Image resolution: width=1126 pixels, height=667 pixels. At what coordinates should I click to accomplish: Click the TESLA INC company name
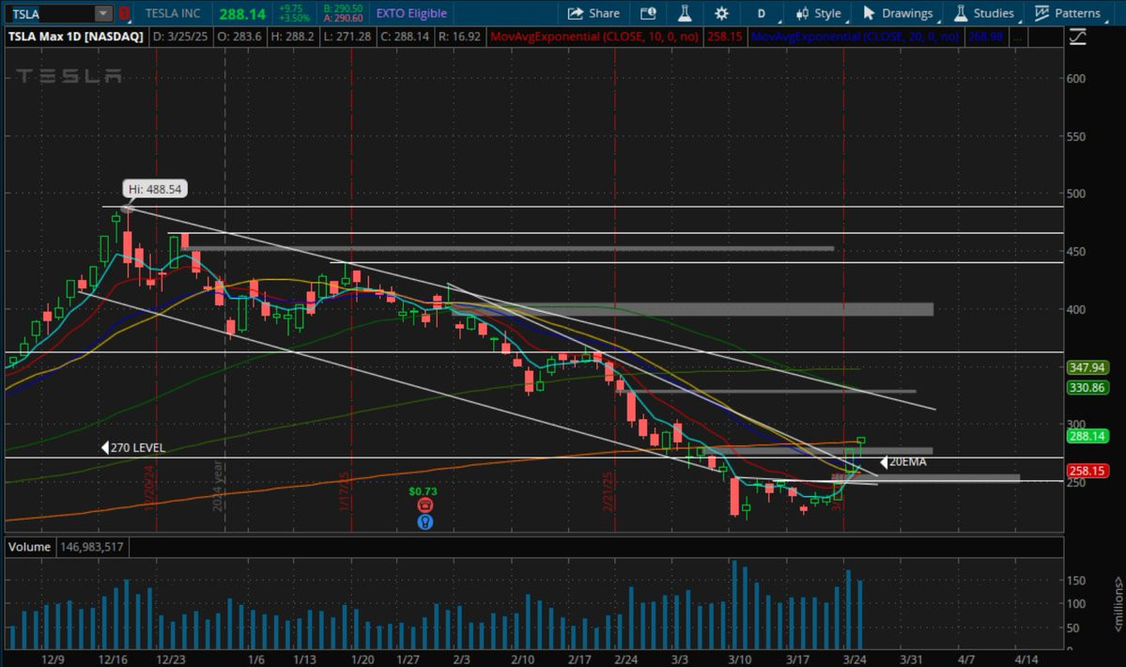[173, 13]
